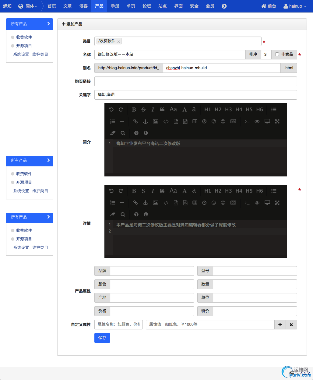The image size is (313, 380).
Task: Select 收费软件 in the top sidebar panel
Action: coord(24,37)
